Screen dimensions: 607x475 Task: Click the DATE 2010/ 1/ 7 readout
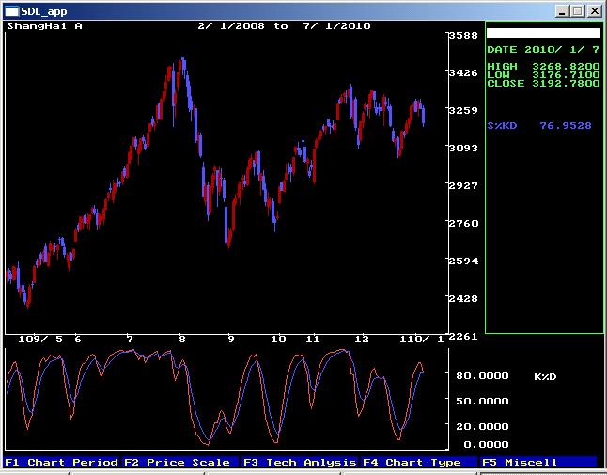[543, 50]
